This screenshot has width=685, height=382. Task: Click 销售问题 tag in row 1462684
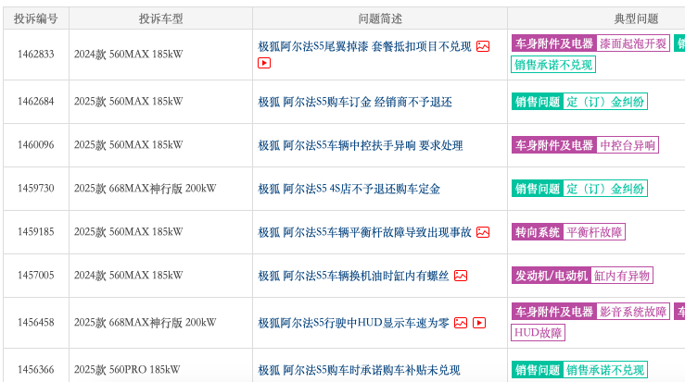pyautogui.click(x=538, y=102)
